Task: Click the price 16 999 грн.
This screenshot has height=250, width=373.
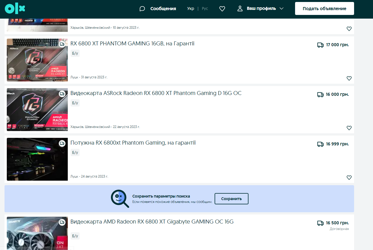Action: pyautogui.click(x=337, y=144)
